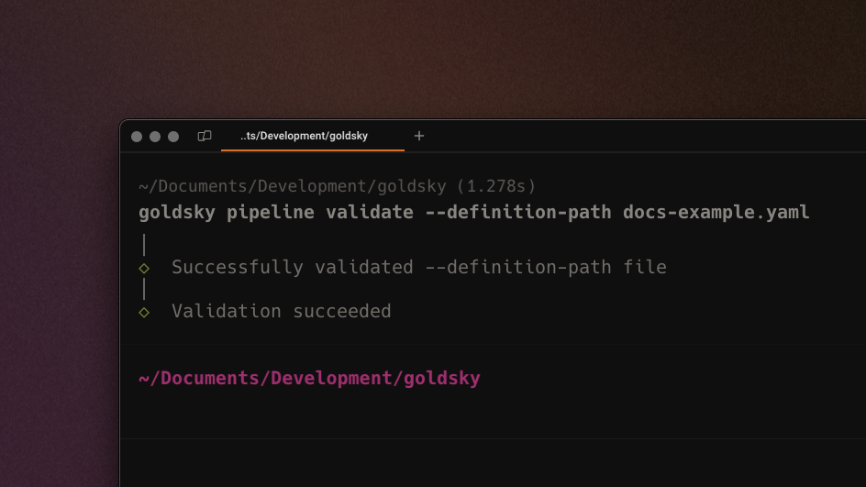The image size is (866, 487).
Task: Click the 'Validation succeeded' output line
Action: tap(281, 312)
